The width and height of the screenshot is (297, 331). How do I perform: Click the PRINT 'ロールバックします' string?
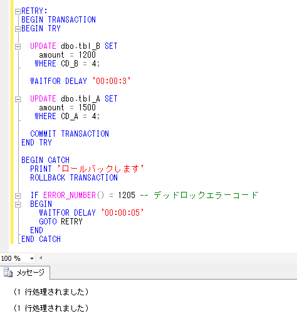[86, 169]
